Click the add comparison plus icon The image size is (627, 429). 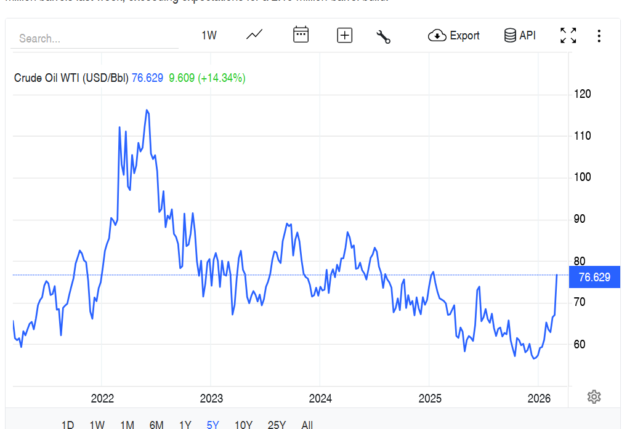coord(344,36)
